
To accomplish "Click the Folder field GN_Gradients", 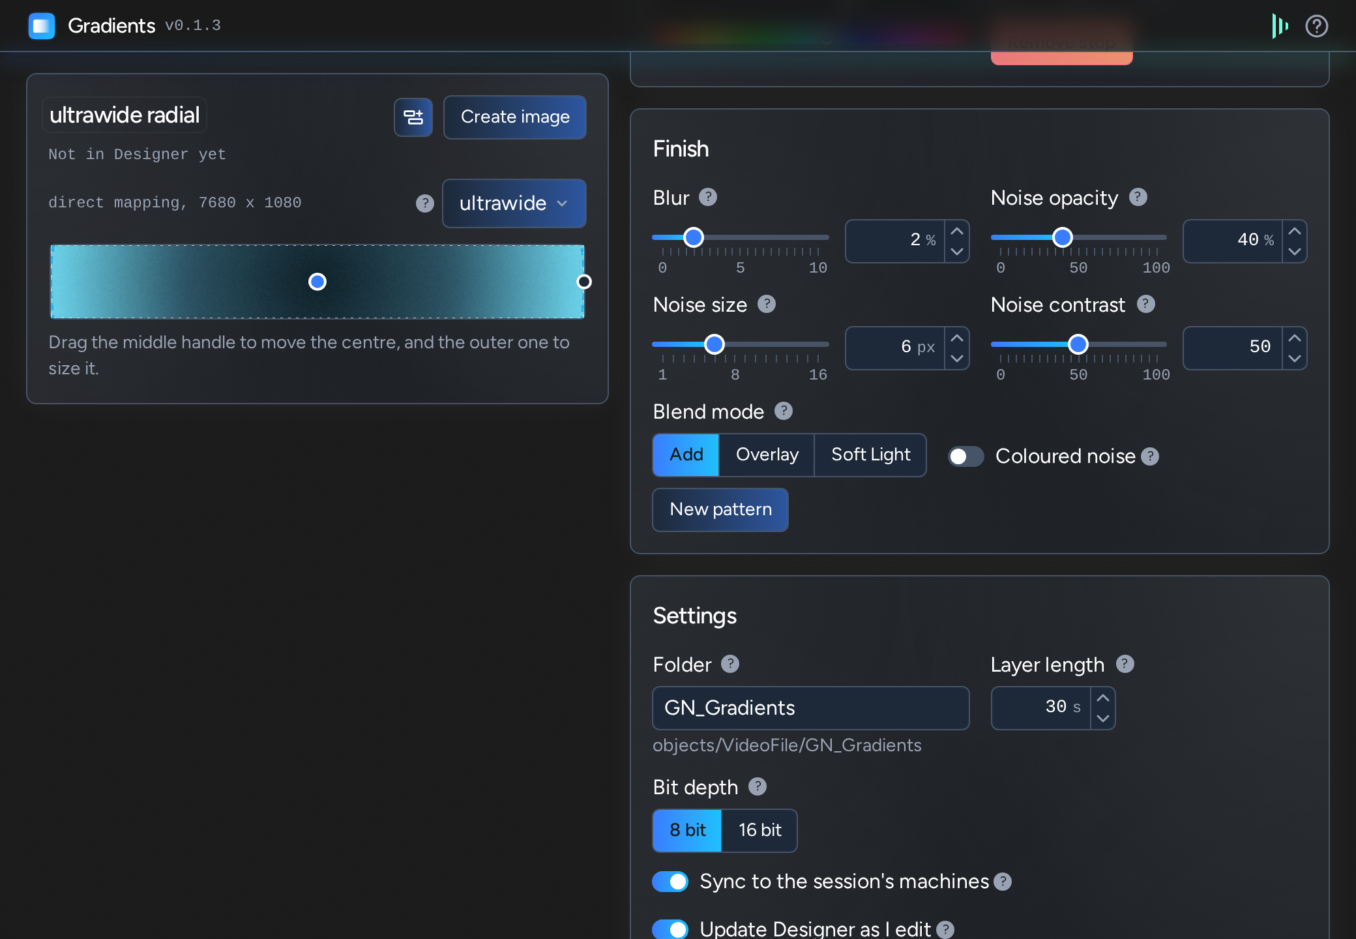I will click(x=811, y=708).
